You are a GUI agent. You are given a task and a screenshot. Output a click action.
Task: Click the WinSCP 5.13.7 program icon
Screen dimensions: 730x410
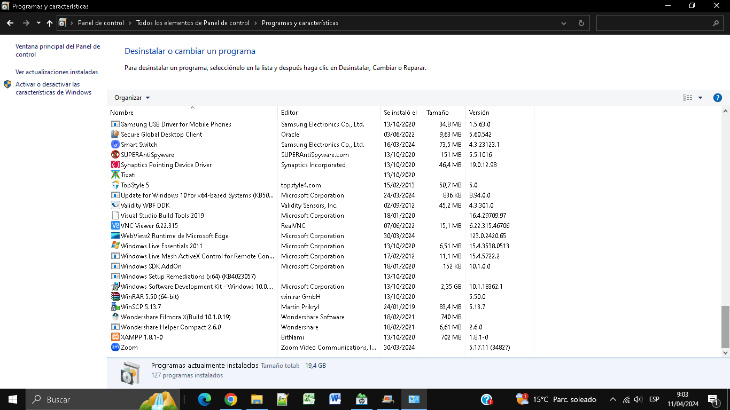pyautogui.click(x=115, y=307)
